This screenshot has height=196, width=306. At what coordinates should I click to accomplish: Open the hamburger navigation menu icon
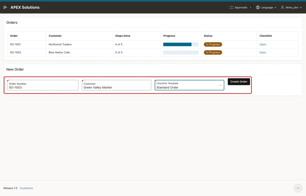[5, 7]
